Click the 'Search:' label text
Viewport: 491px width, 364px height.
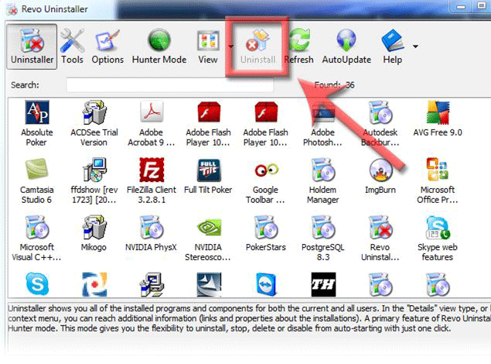point(25,85)
